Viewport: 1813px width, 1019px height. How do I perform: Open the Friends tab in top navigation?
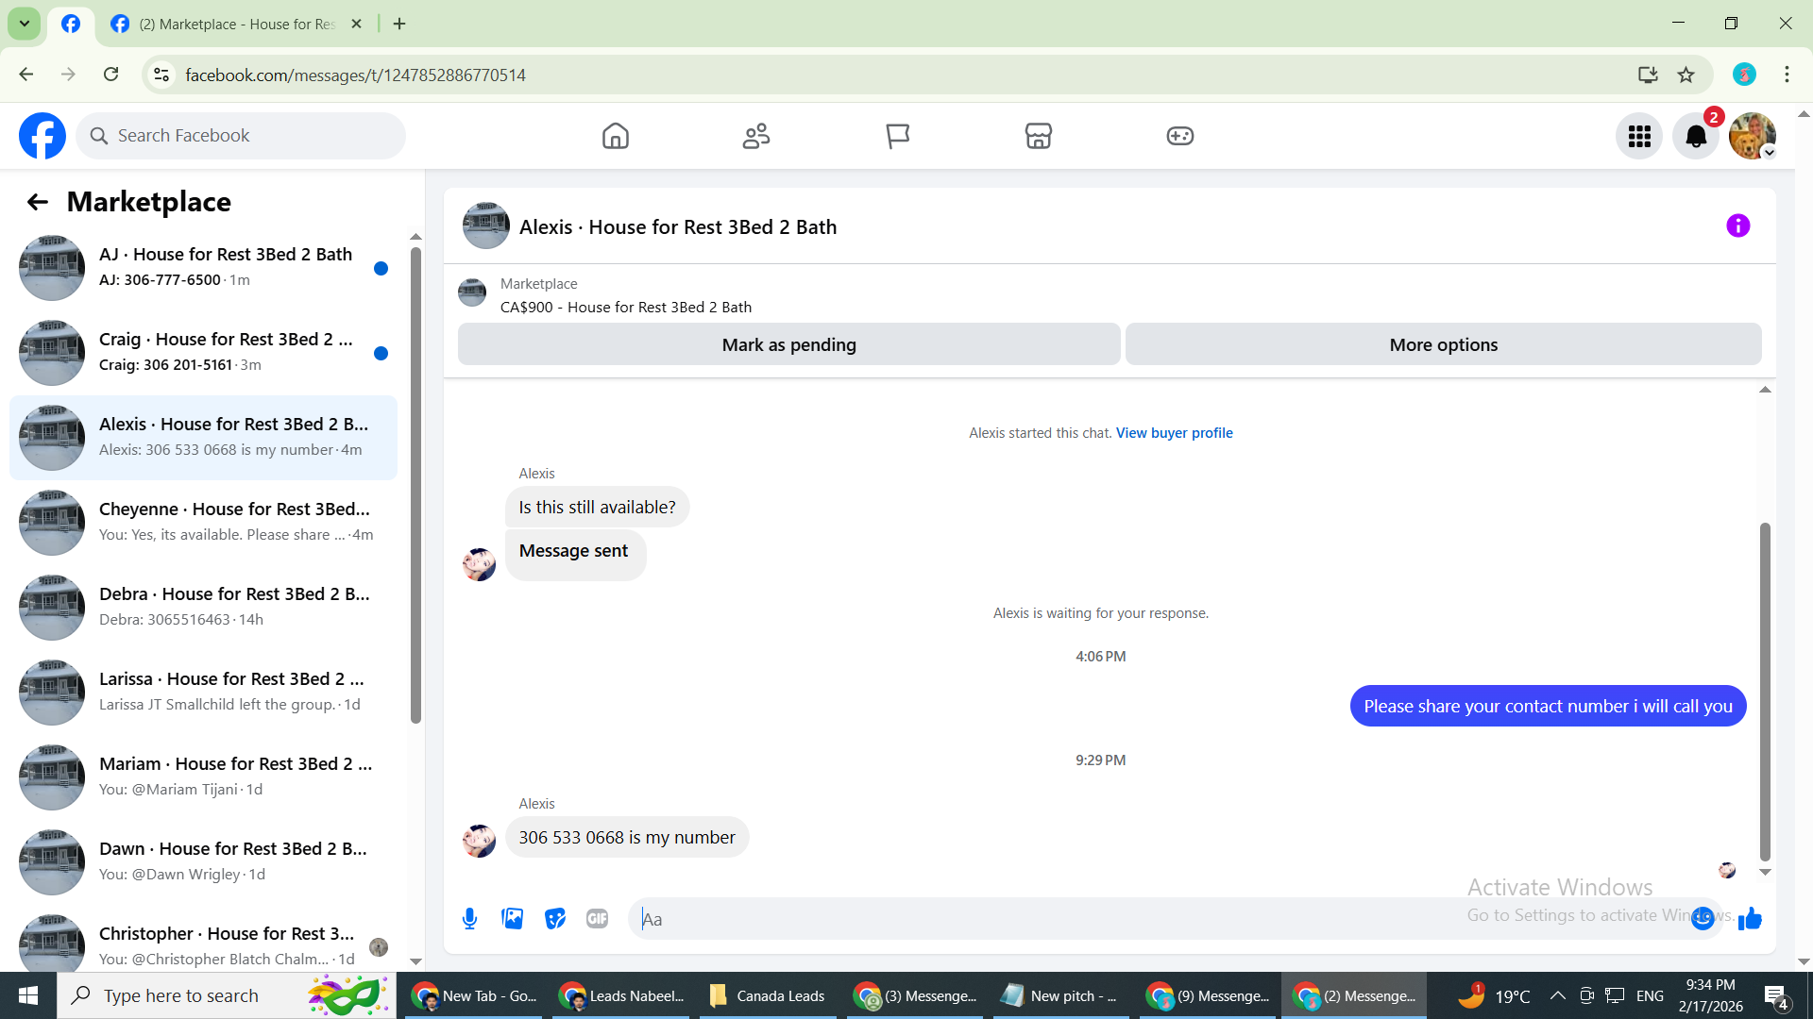click(755, 137)
